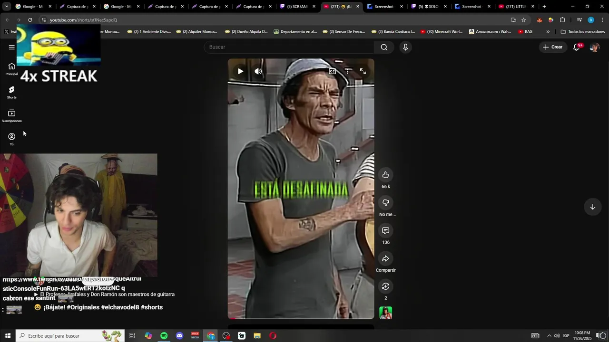The width and height of the screenshot is (609, 342).
Task: Go to the next Short arrow
Action: coord(593,207)
